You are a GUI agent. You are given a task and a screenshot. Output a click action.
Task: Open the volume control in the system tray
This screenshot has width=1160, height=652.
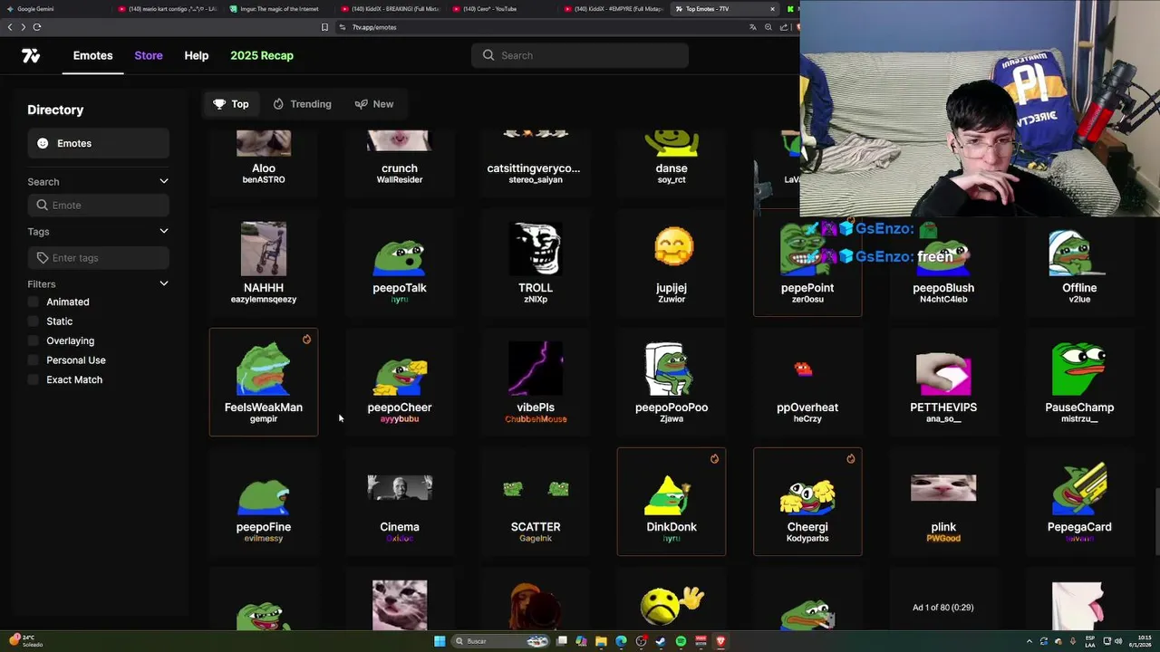[x=1117, y=641]
